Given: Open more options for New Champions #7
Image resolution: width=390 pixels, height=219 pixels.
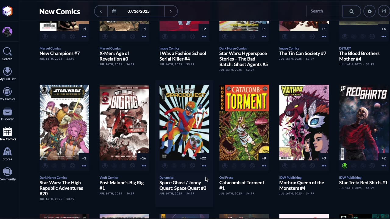Looking at the screenshot, I should pos(84,36).
